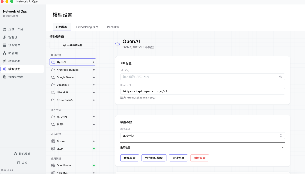This screenshot has width=305, height=174.
Task: Click the Anthropic (Claude) cloud icon
Action: click(53, 70)
